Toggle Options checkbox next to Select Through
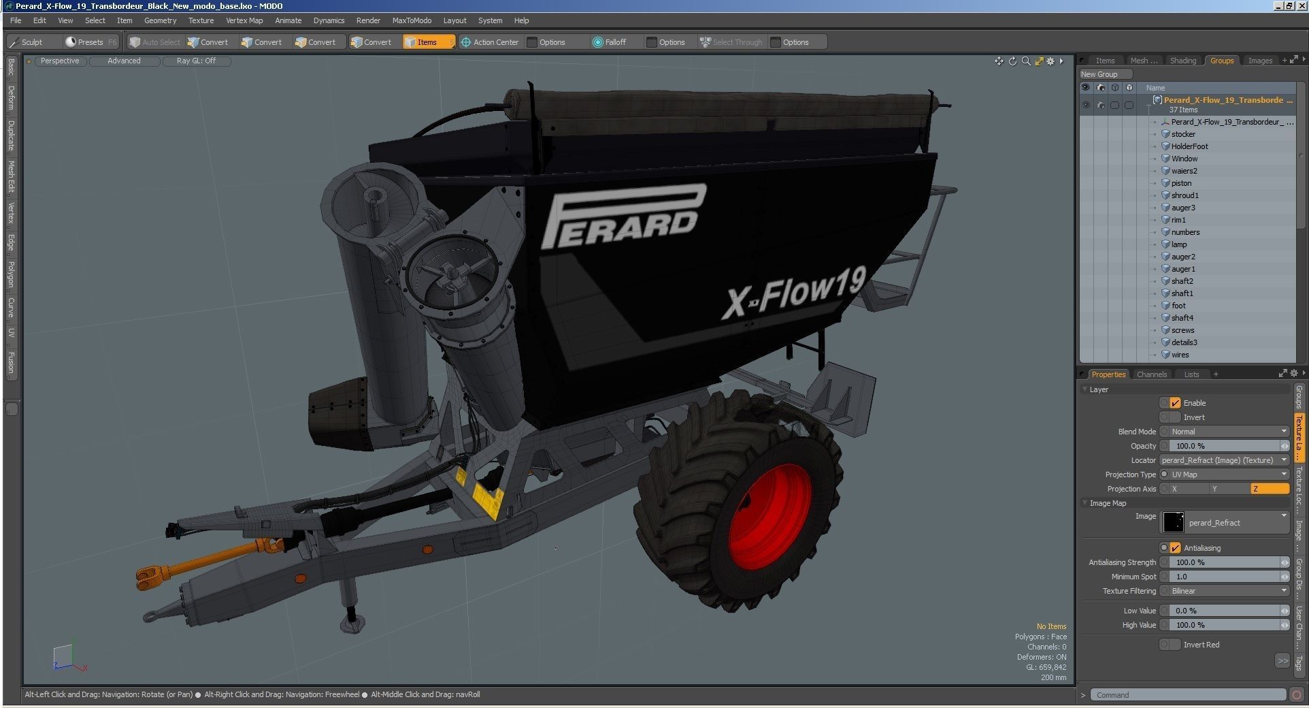The width and height of the screenshot is (1309, 708). click(776, 42)
